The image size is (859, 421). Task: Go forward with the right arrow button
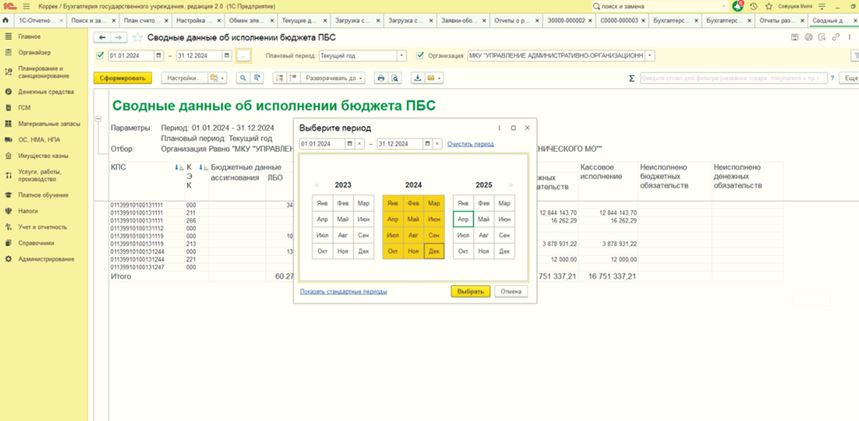119,37
